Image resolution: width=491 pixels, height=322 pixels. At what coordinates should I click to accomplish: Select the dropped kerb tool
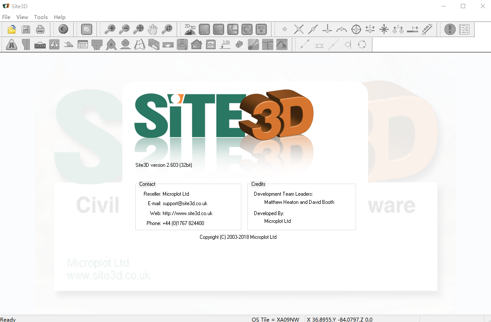168,45
